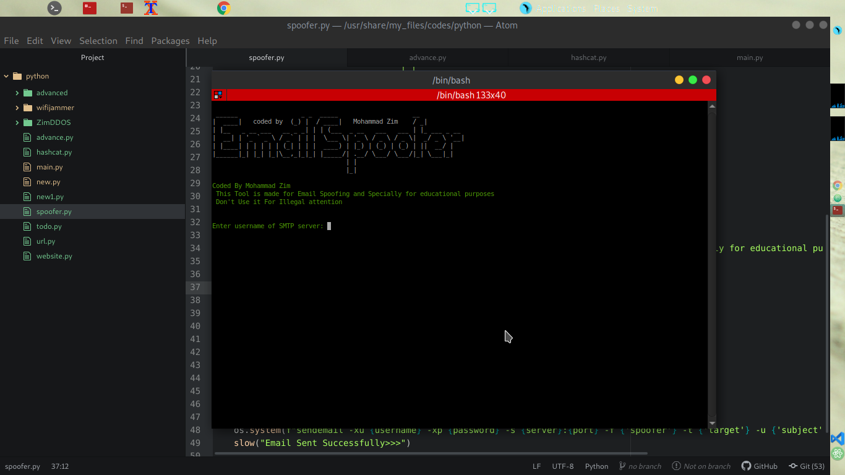Open a terminal from the top panel
Screen dimensions: 845x475
54,9
